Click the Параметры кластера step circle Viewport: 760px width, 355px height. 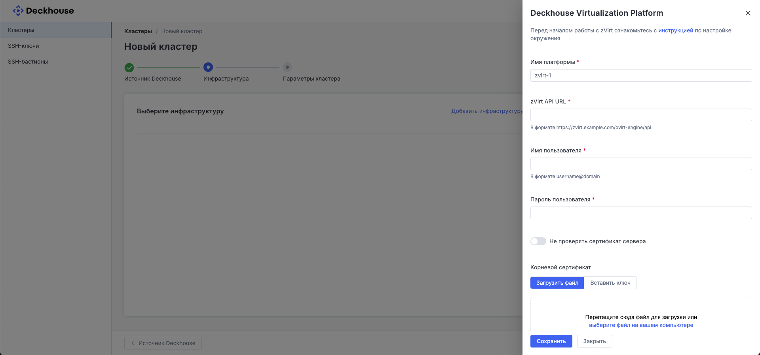point(287,67)
